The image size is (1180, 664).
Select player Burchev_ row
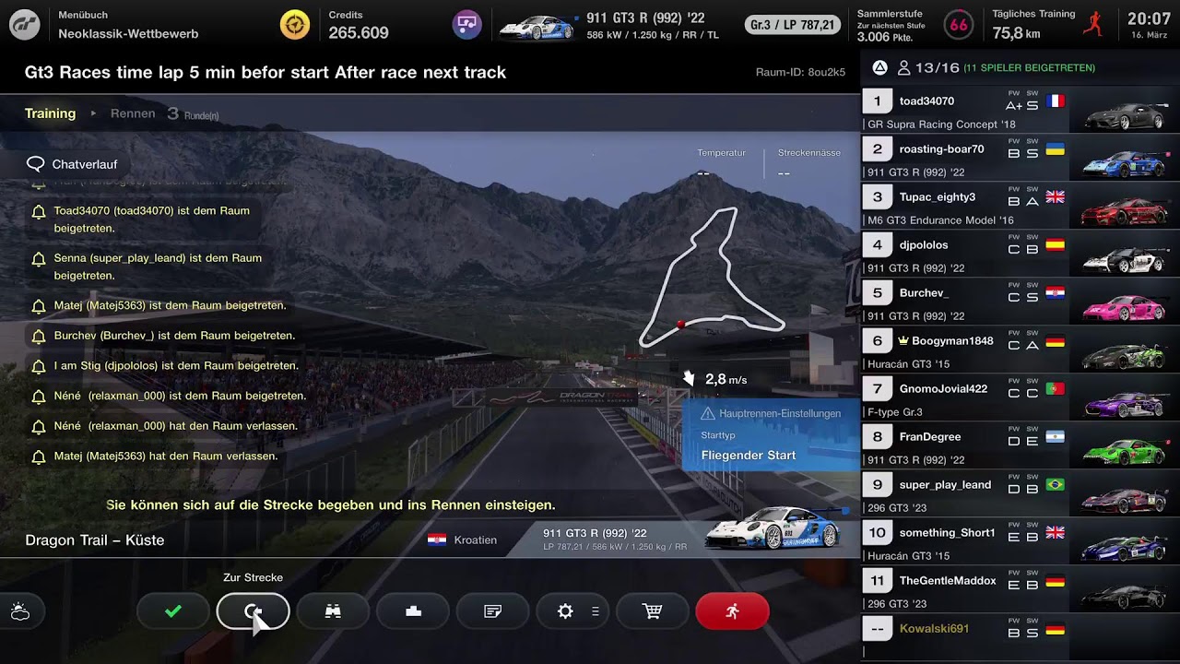click(x=1021, y=302)
